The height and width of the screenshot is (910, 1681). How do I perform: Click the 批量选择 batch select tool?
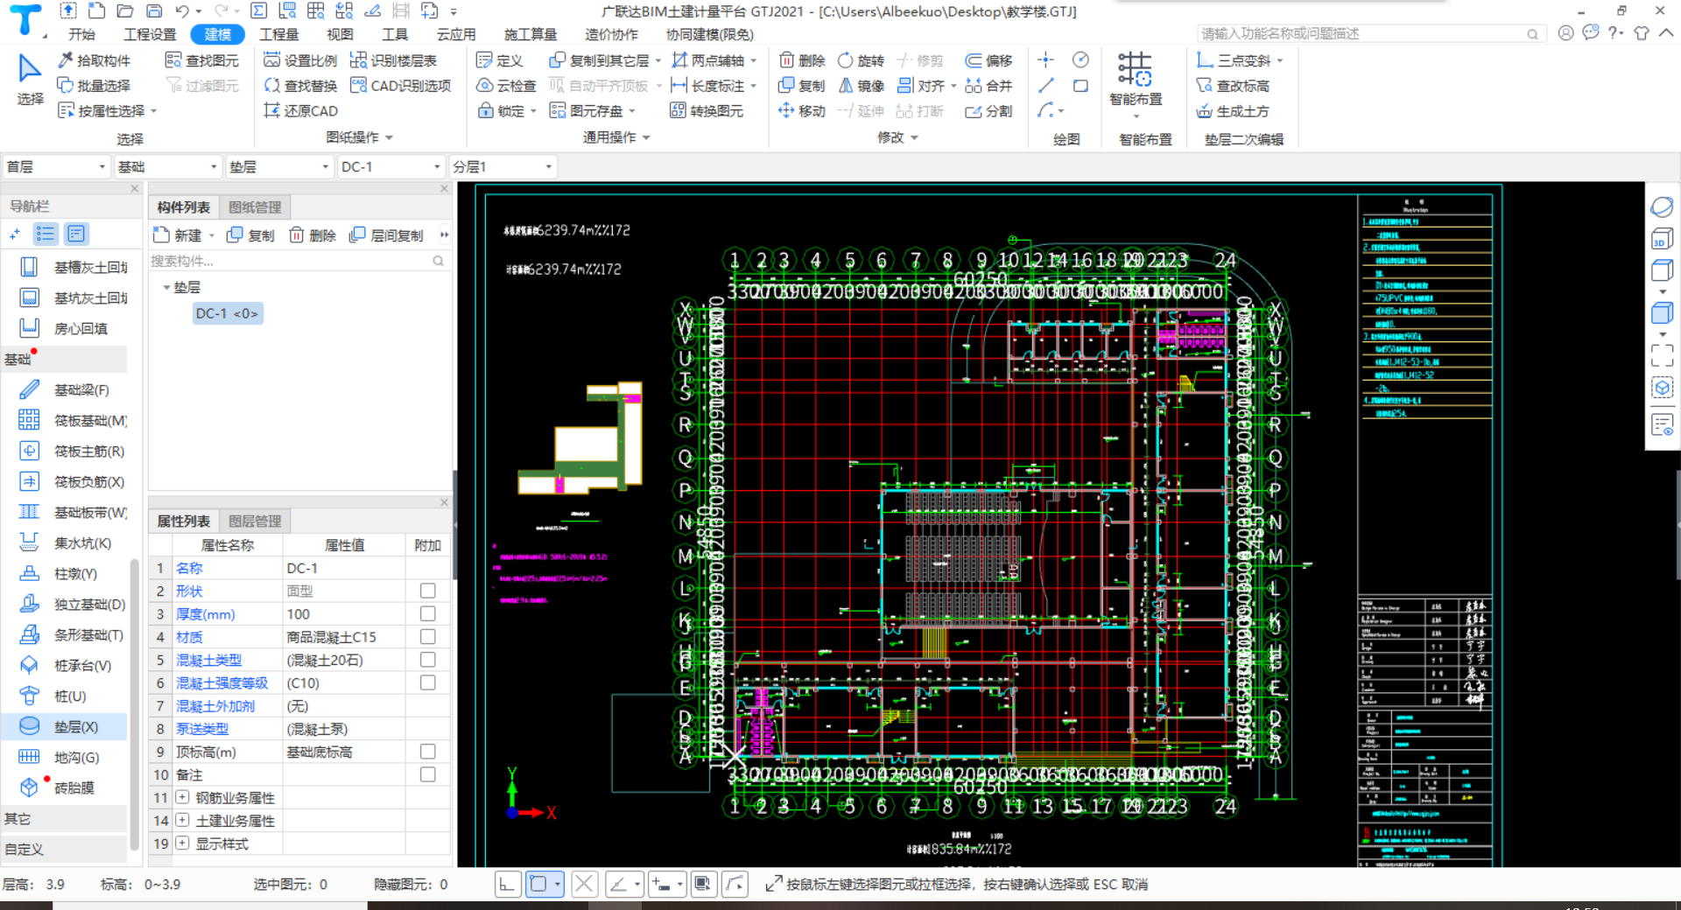[94, 86]
